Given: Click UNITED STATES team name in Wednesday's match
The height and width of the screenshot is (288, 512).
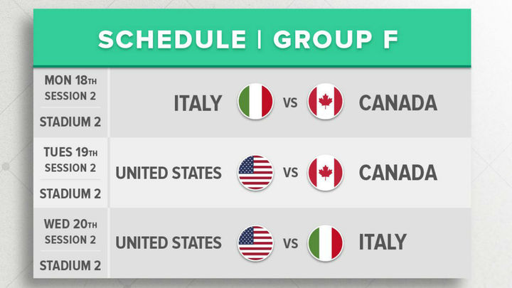Looking at the screenshot, I should (x=169, y=242).
